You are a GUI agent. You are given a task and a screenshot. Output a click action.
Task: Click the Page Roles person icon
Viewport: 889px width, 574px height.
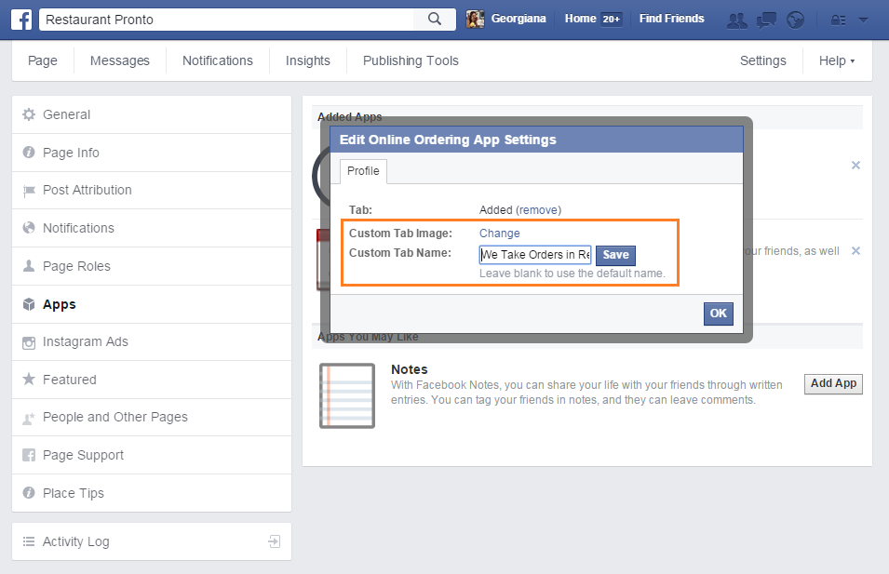28,266
